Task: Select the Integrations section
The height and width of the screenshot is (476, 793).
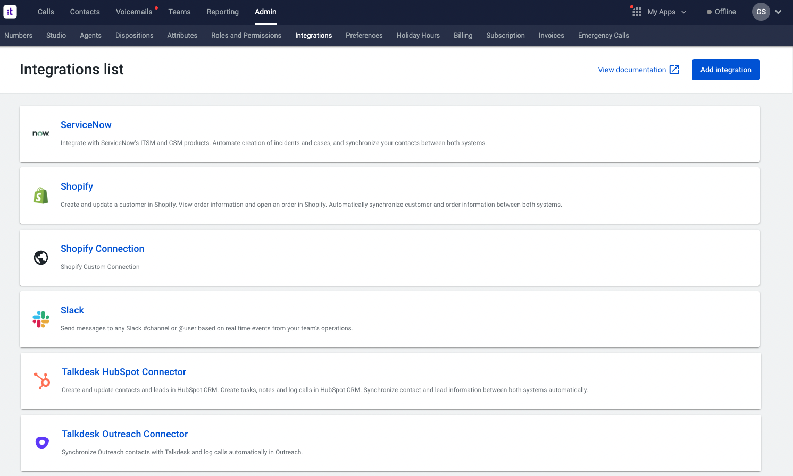Action: [x=314, y=36]
